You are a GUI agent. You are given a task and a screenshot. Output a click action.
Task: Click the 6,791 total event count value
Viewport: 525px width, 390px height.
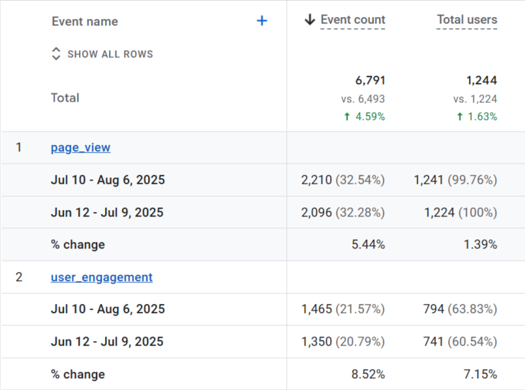(x=370, y=80)
